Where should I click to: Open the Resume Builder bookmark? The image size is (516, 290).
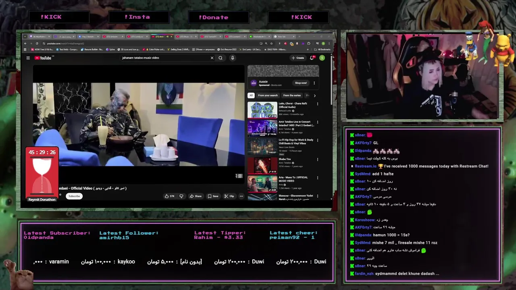pos(92,50)
